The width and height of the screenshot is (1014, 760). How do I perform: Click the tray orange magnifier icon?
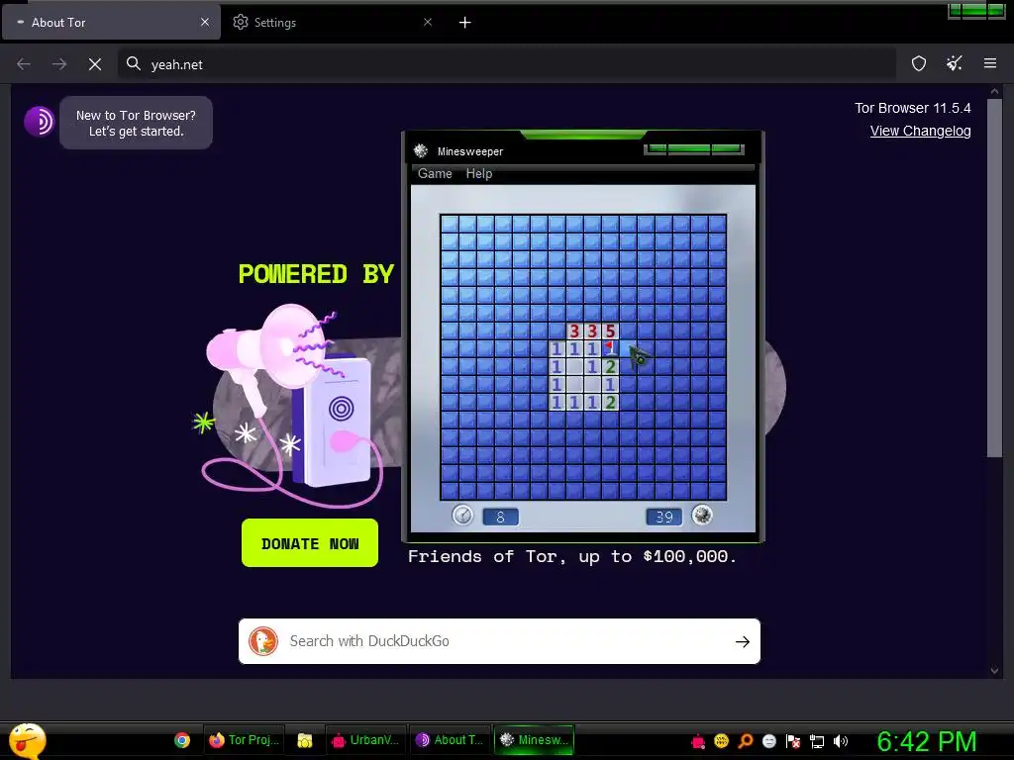click(746, 741)
